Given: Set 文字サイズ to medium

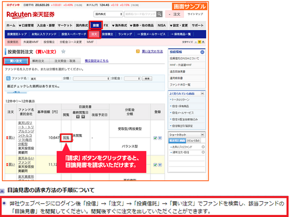Looking at the screenshot, I should pyautogui.click(x=199, y=42).
